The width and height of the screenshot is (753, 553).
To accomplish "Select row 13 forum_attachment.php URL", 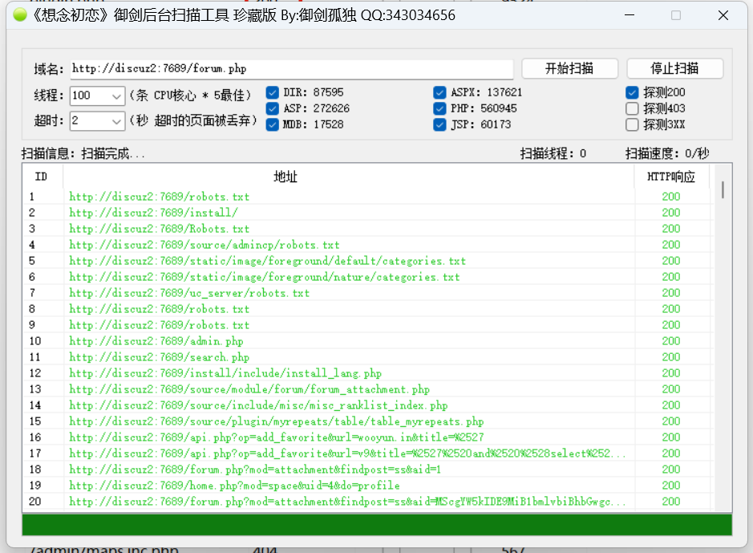I will [249, 389].
